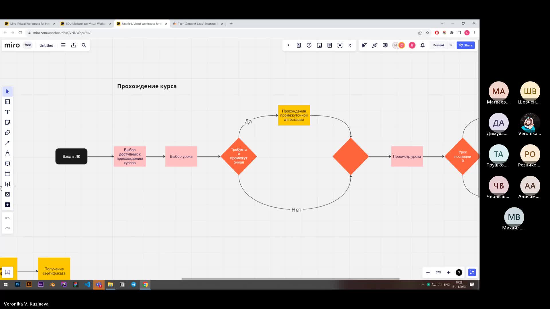This screenshot has width=550, height=309.
Task: Search the board
Action: 84,45
